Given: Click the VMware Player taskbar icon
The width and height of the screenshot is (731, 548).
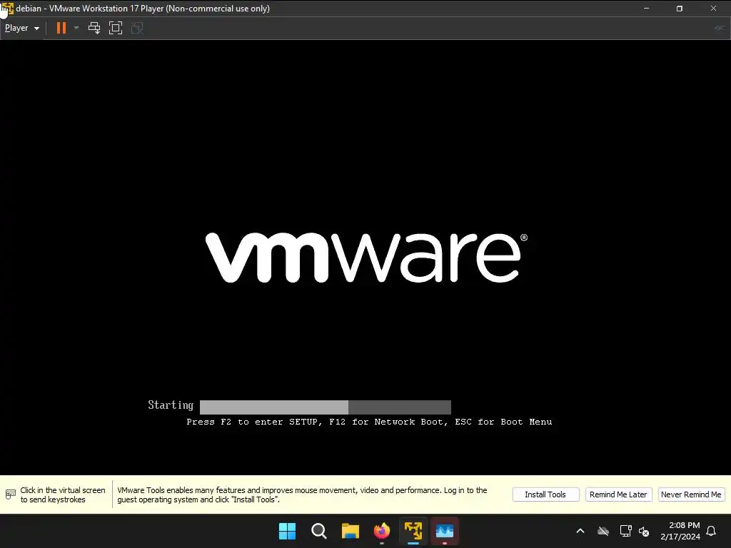Looking at the screenshot, I should tap(413, 531).
